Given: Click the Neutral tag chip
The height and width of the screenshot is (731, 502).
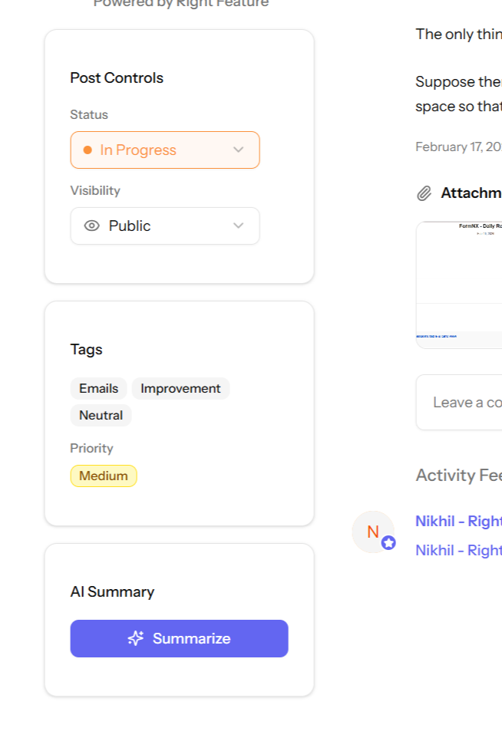Looking at the screenshot, I should pos(101,415).
